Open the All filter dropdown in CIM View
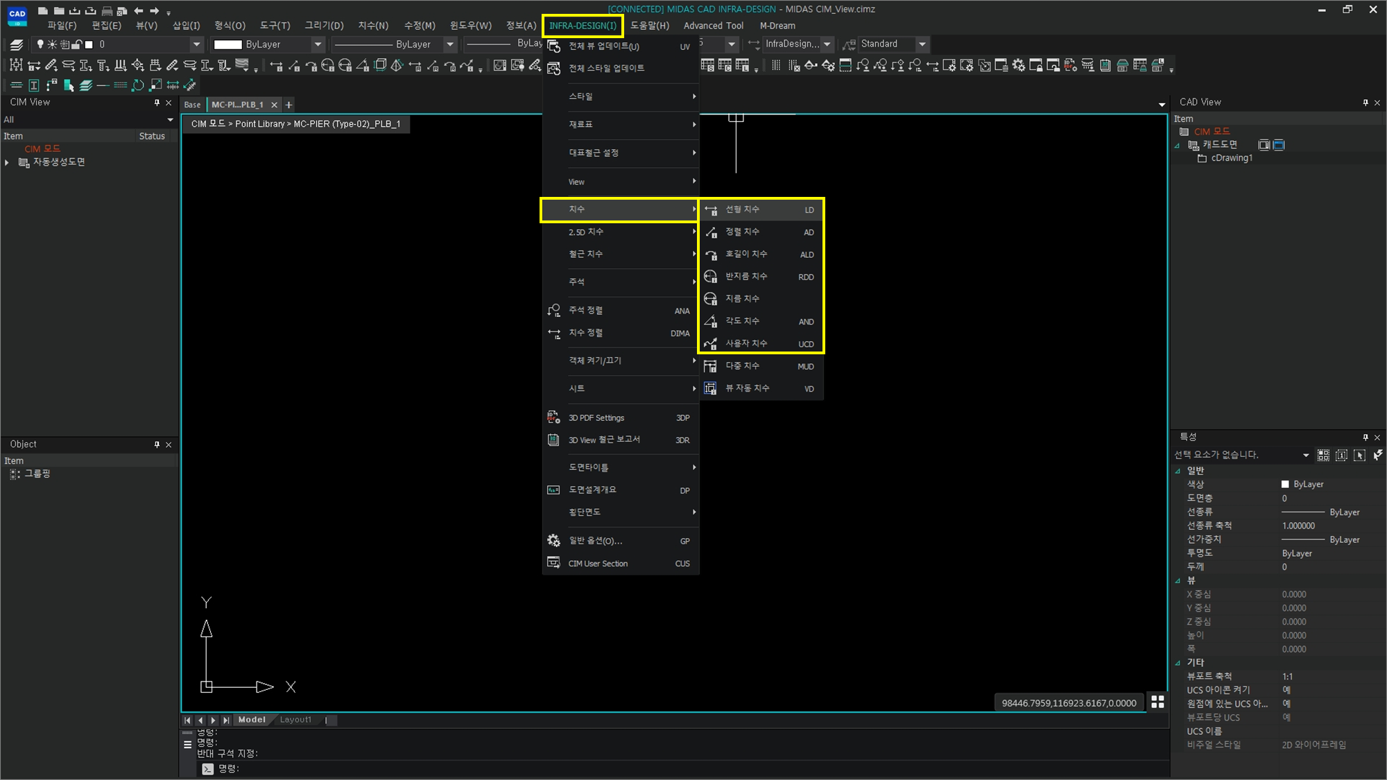Viewport: 1387px width, 780px height. coord(170,120)
